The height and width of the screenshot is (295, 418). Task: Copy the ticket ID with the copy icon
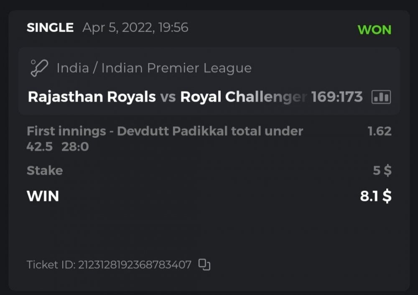(x=204, y=265)
